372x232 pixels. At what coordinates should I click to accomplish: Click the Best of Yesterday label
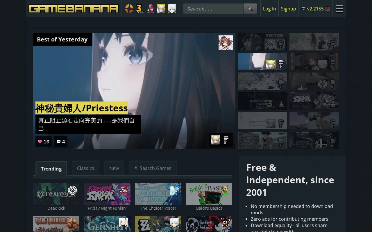[62, 39]
